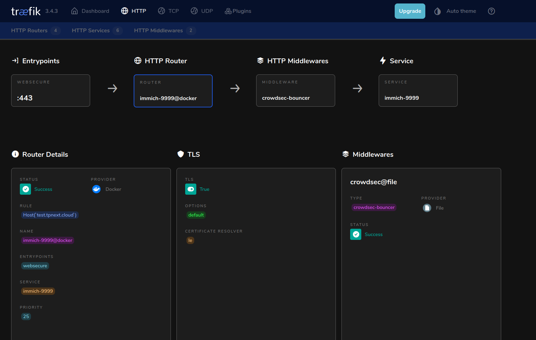The height and width of the screenshot is (340, 536).
Task: Click the Service lightning bolt icon
Action: tap(383, 60)
